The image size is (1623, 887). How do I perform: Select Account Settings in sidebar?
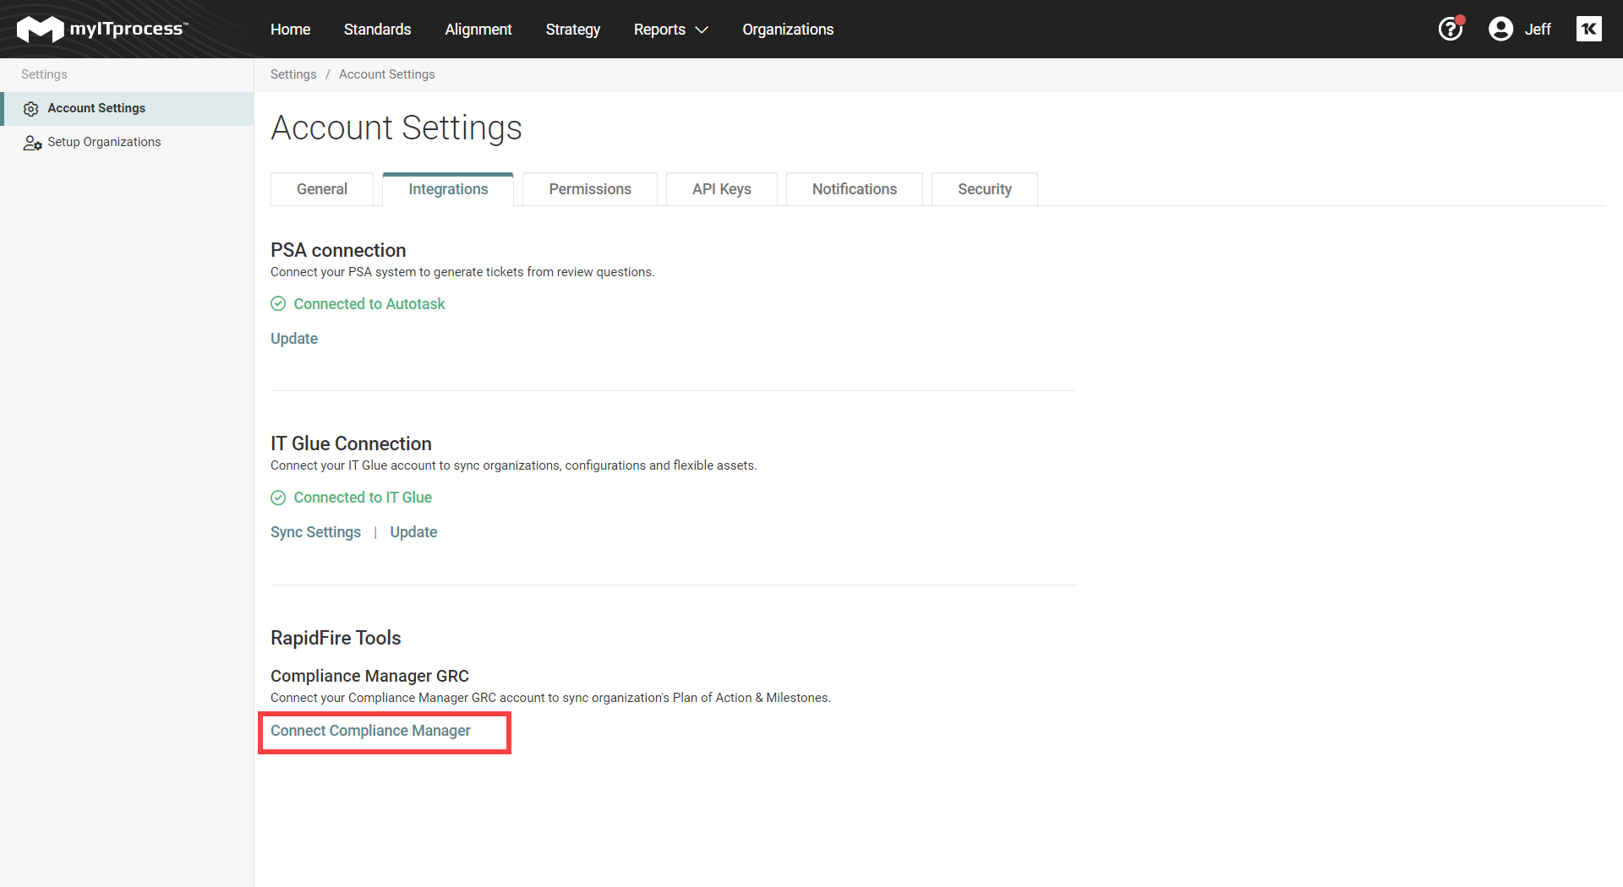click(x=127, y=108)
